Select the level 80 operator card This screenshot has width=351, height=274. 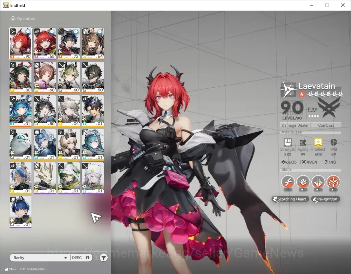click(x=21, y=77)
